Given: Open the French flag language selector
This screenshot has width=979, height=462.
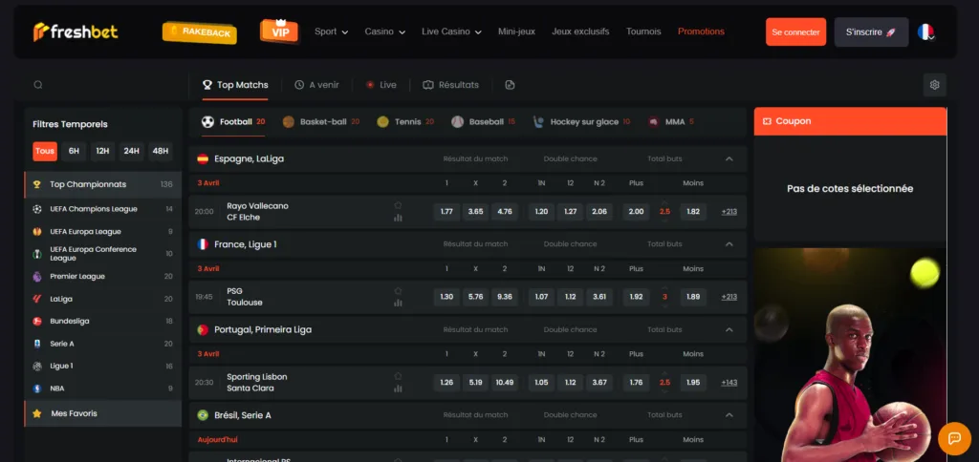Looking at the screenshot, I should click(x=925, y=31).
